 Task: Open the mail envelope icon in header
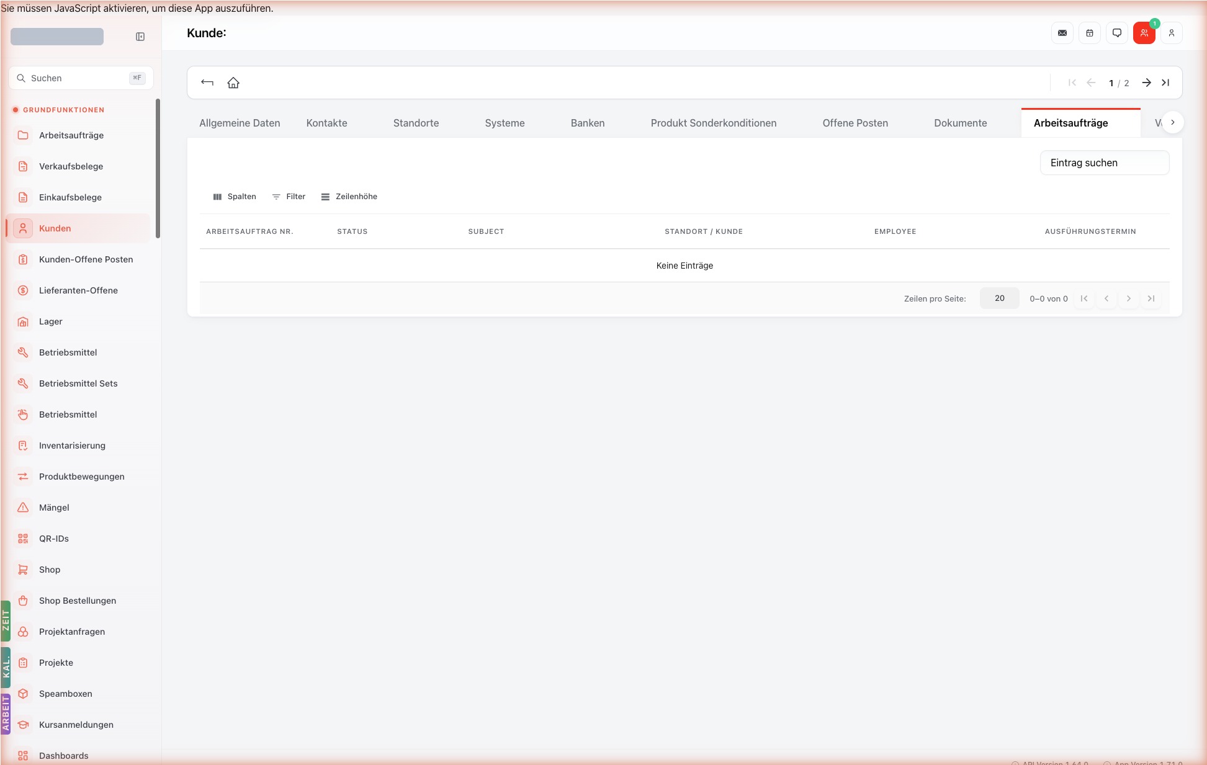tap(1062, 33)
